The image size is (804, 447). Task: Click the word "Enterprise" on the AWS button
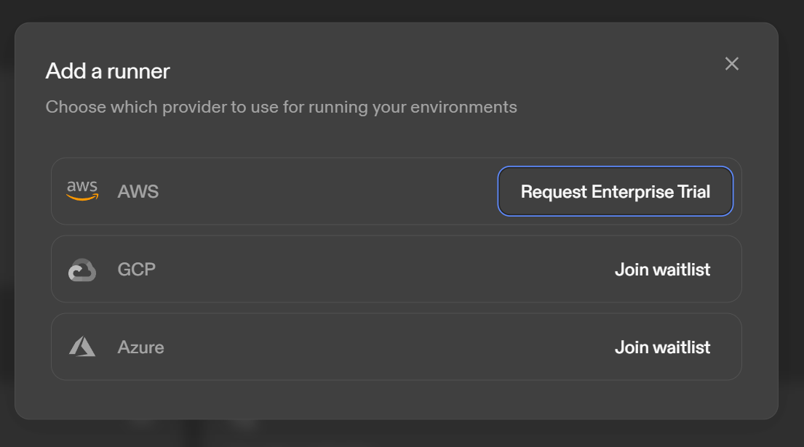pyautogui.click(x=632, y=192)
